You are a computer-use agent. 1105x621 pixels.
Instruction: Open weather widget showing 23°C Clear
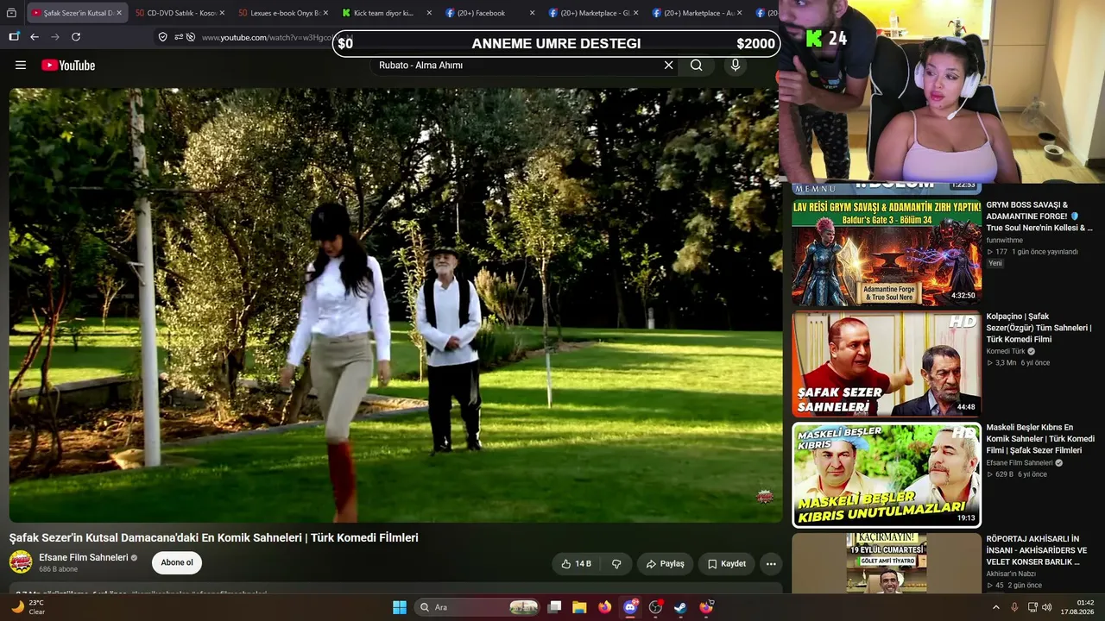tap(28, 607)
